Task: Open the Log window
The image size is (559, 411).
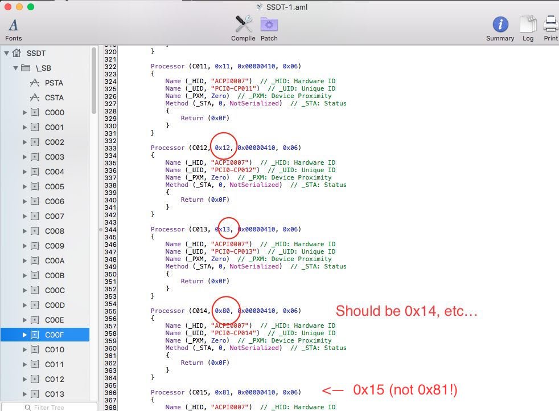Action: coord(528,29)
